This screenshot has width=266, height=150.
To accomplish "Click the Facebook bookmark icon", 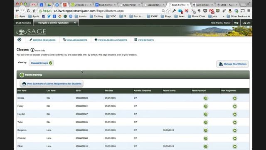I will click(x=43, y=16).
